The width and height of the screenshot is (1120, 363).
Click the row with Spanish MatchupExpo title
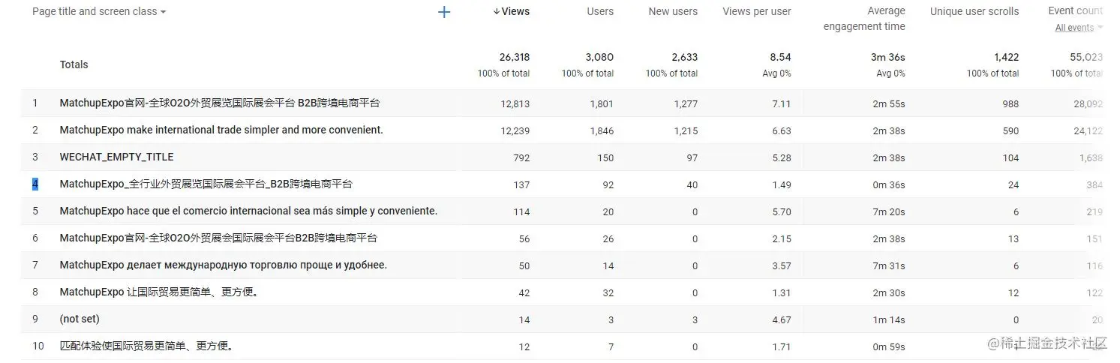(x=248, y=211)
